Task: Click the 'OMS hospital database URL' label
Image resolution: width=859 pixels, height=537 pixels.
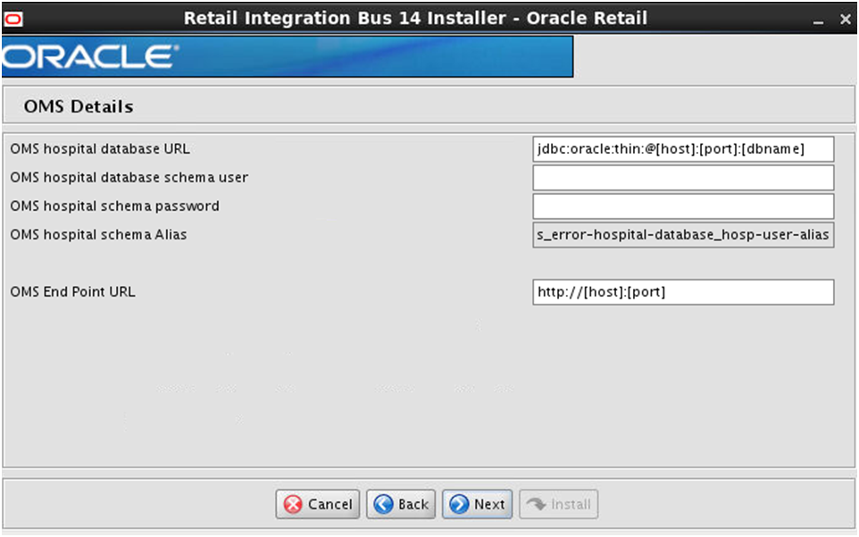Action: click(100, 149)
